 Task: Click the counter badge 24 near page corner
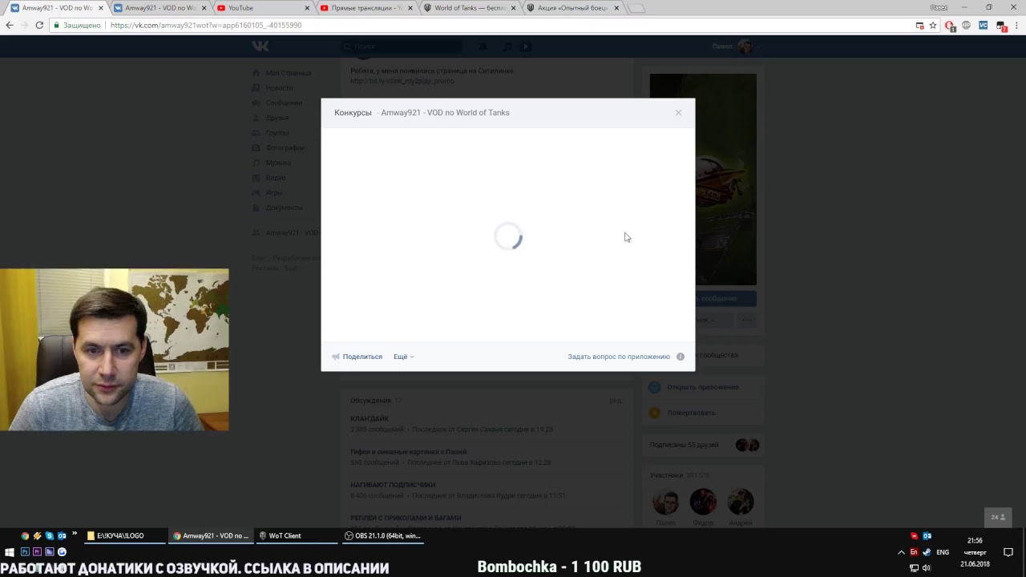point(998,517)
